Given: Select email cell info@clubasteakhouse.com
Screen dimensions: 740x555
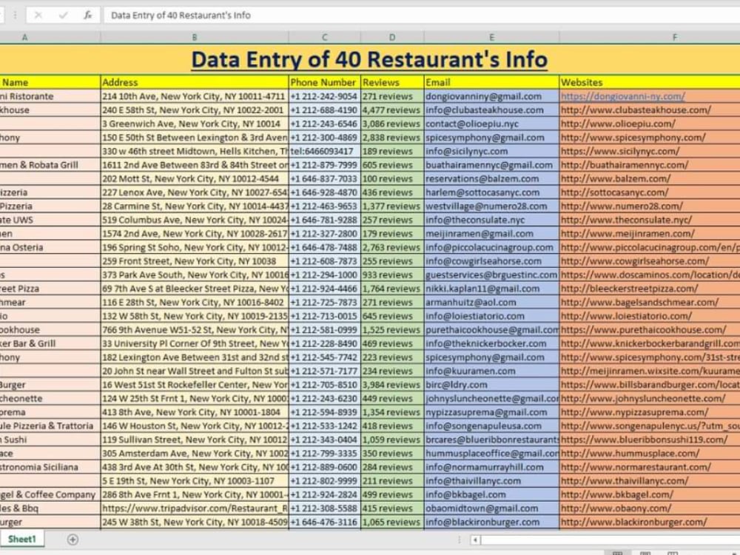Looking at the screenshot, I should (x=491, y=110).
